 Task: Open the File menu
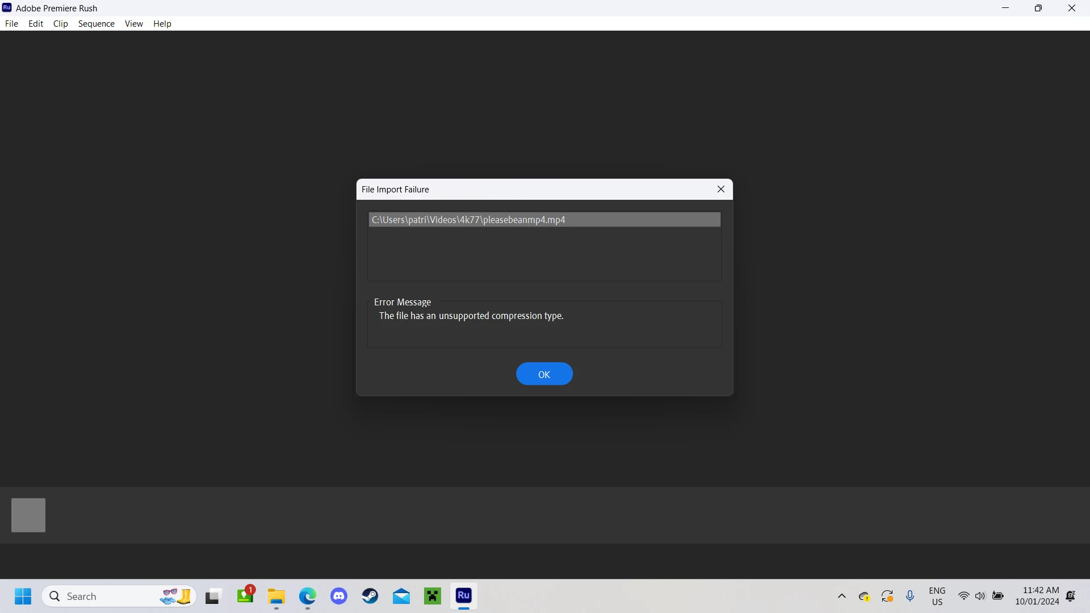tap(11, 24)
